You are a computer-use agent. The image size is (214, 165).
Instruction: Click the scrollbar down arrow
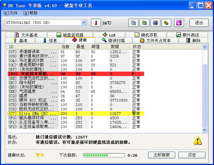(204, 130)
